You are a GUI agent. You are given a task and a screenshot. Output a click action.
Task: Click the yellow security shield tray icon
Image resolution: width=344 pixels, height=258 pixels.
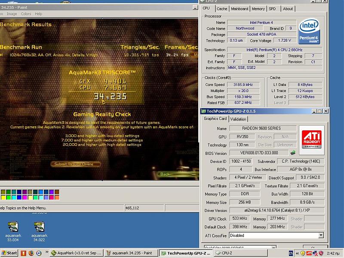click(x=303, y=253)
